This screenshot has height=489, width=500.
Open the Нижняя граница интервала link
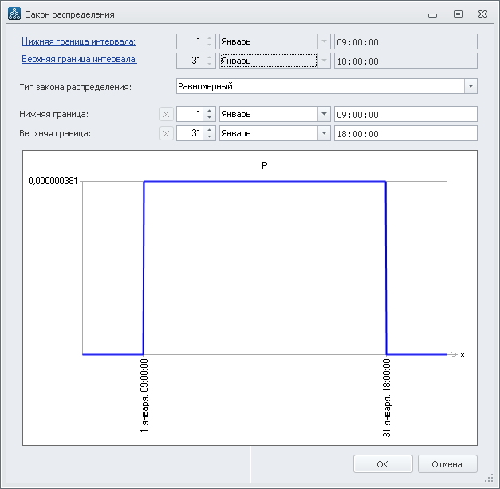78,41
